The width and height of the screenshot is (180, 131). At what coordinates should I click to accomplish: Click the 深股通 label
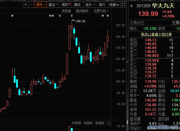coord(66,11)
